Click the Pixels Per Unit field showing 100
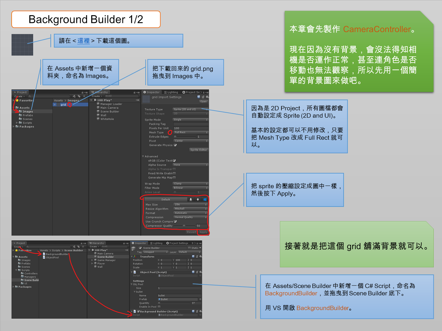Image resolution: width=442 pixels, height=331 pixels. tap(191, 128)
